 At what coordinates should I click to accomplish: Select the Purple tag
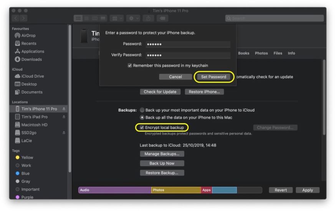[24, 197]
